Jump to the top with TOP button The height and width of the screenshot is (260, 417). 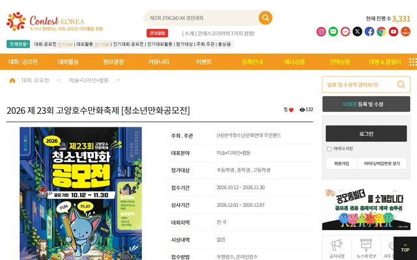tap(405, 248)
